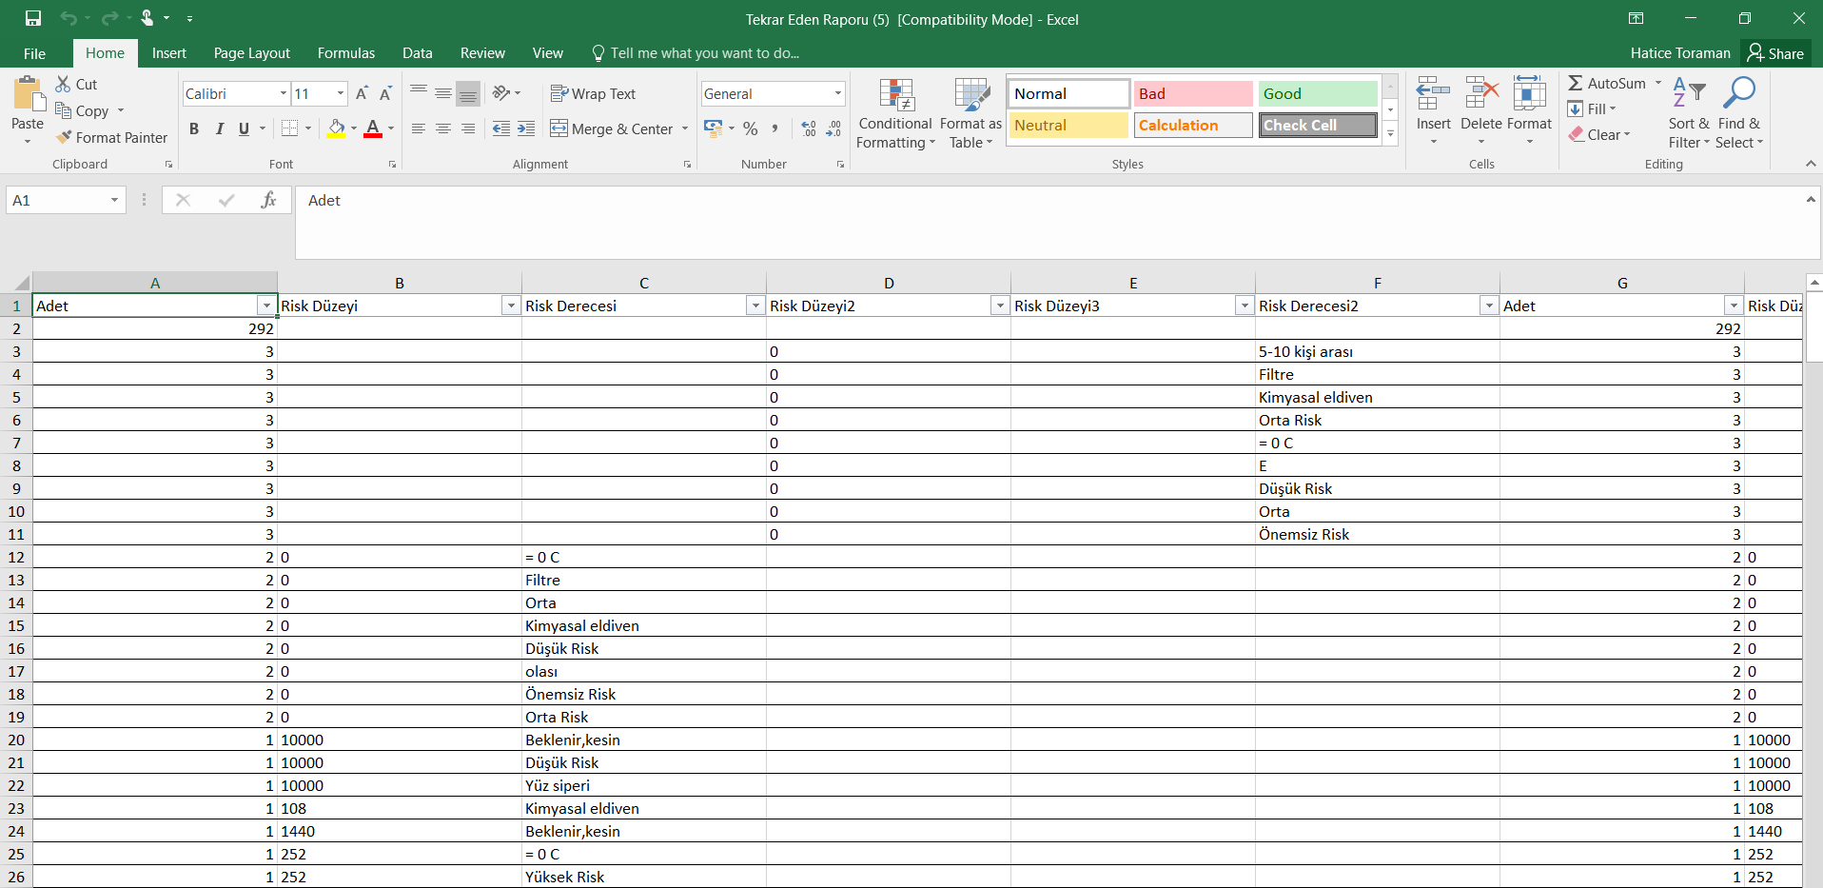Open the font name Calibri dropdown

point(284,93)
